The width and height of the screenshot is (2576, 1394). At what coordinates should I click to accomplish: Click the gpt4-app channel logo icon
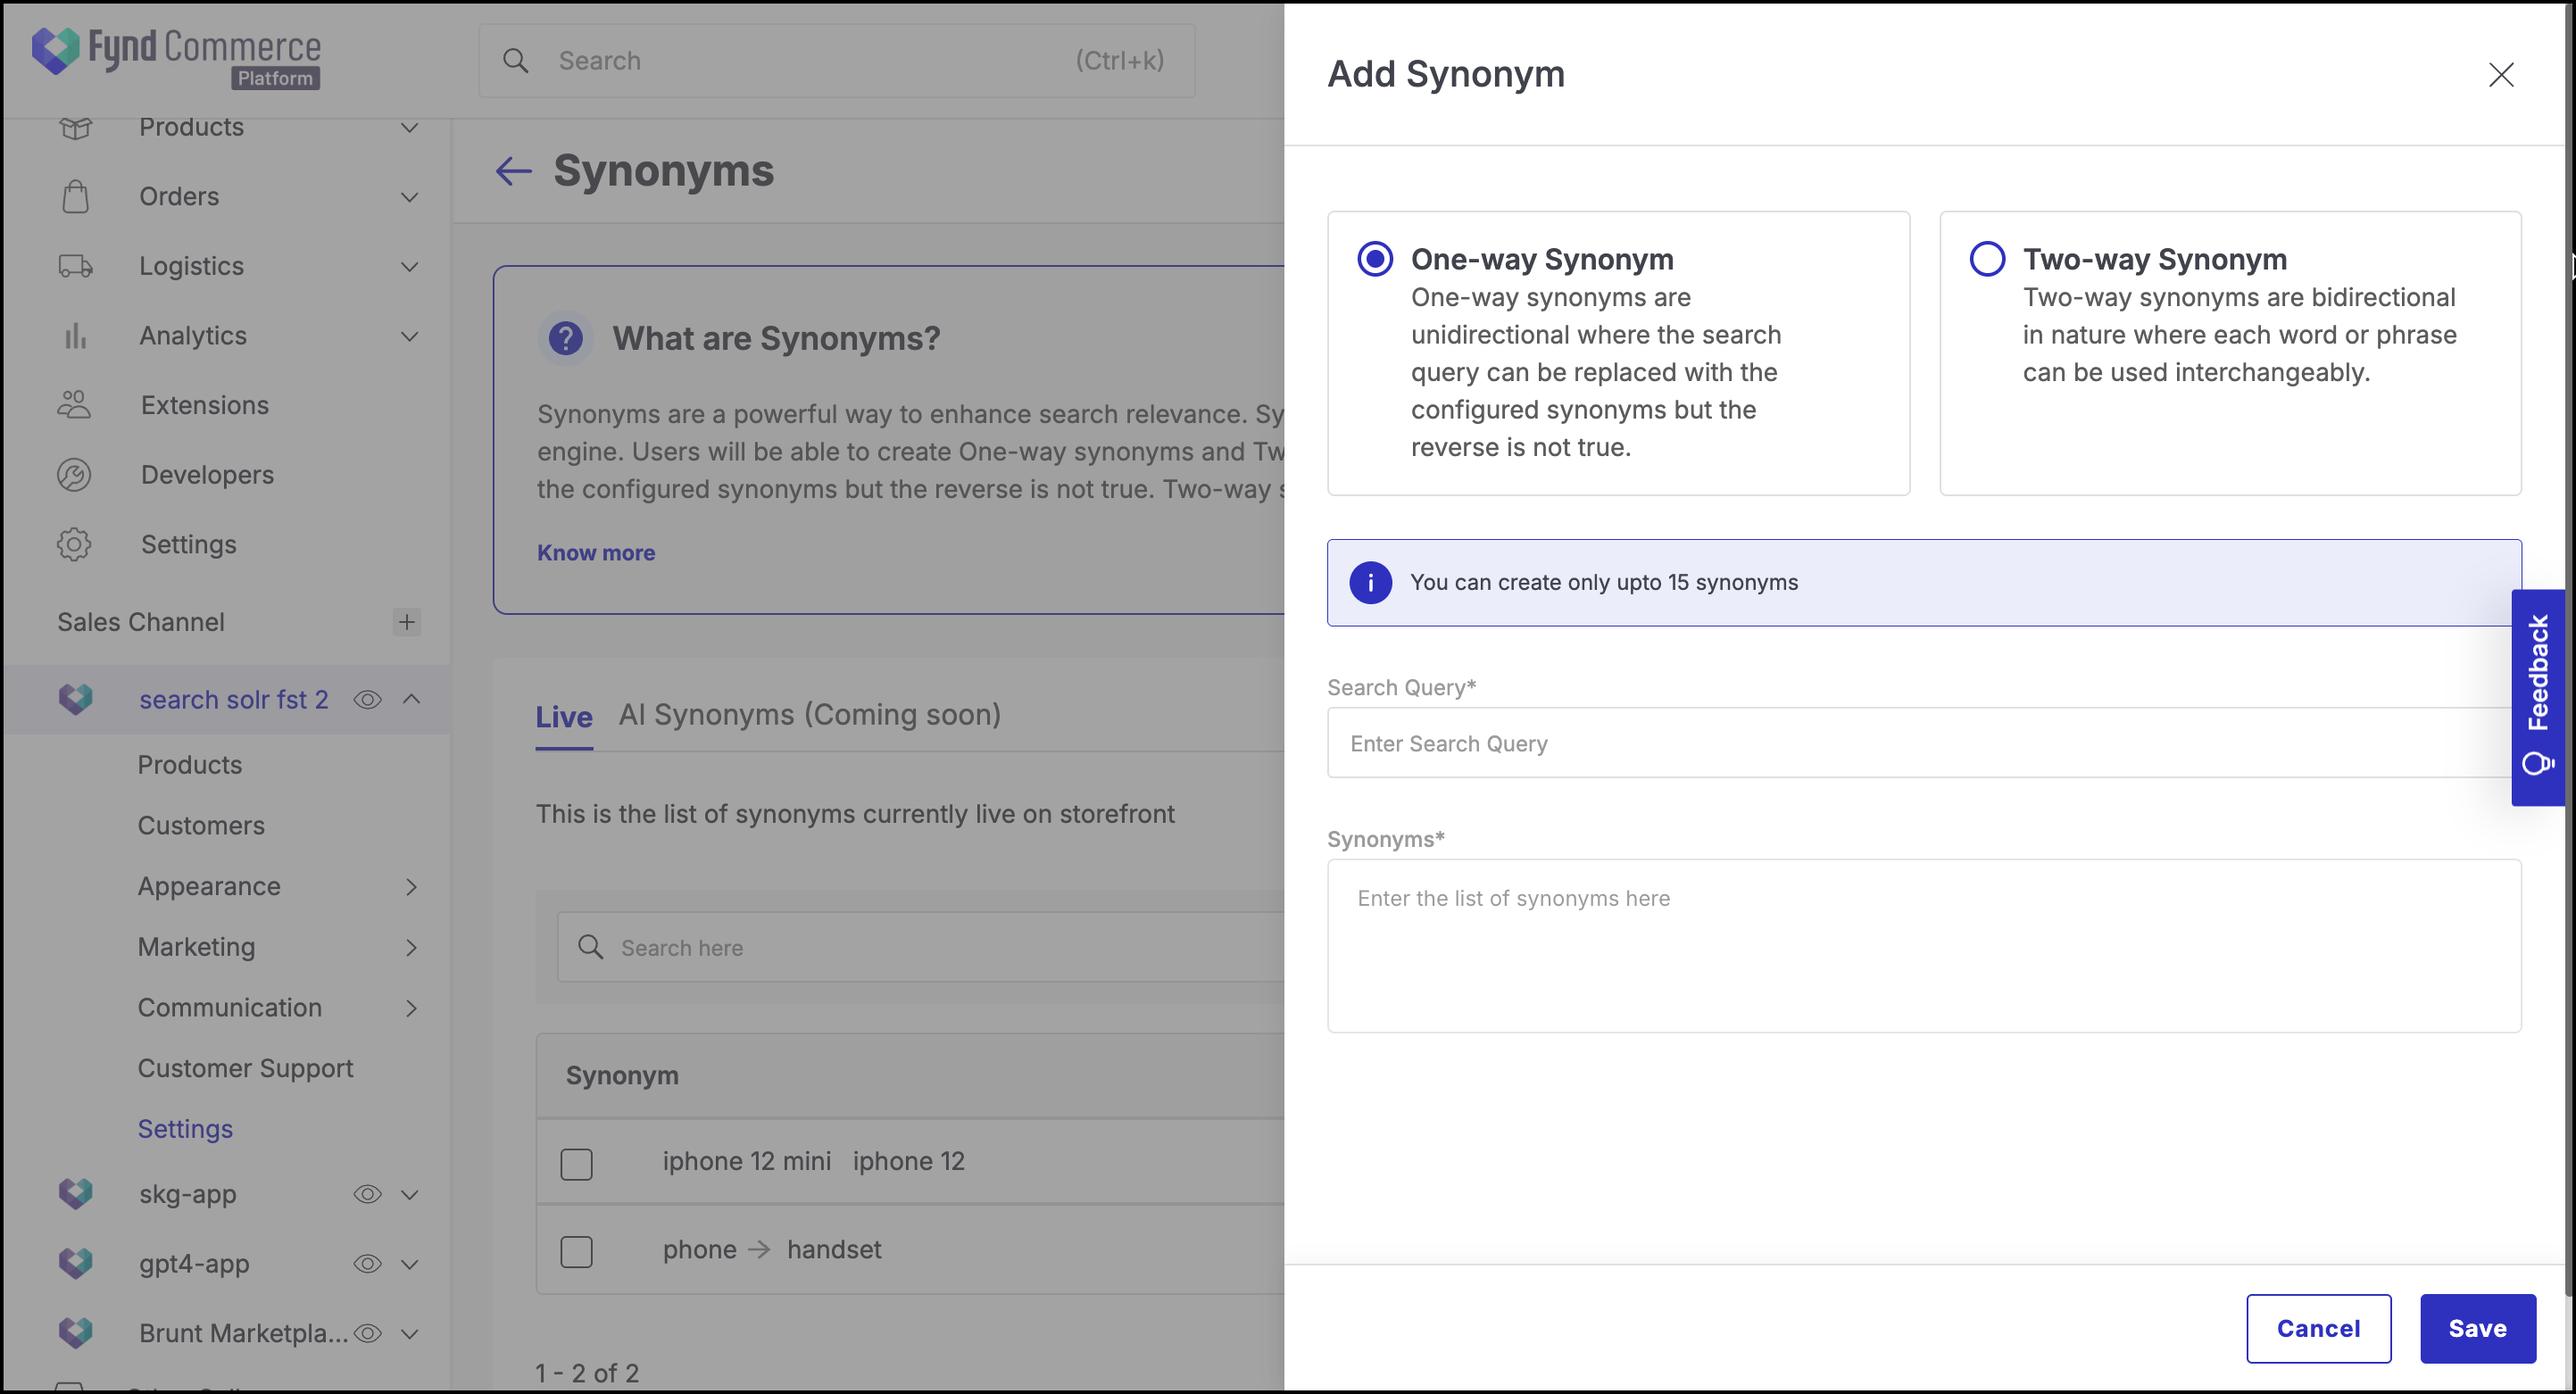point(75,1264)
